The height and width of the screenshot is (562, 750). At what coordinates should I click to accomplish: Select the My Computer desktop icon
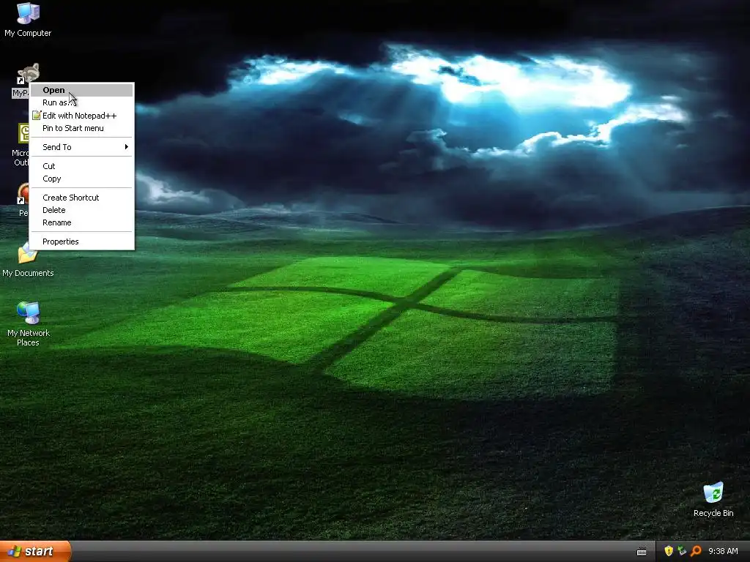pyautogui.click(x=28, y=13)
